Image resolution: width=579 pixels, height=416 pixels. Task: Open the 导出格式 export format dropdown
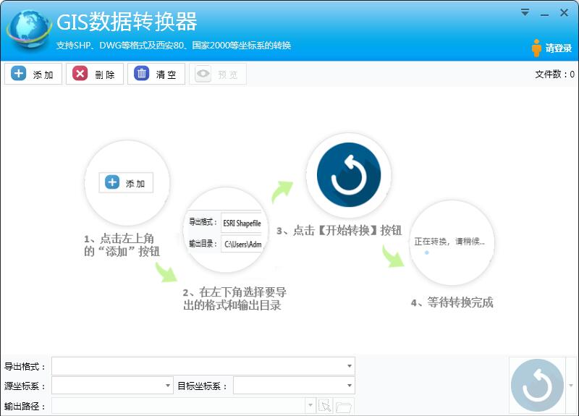point(350,367)
